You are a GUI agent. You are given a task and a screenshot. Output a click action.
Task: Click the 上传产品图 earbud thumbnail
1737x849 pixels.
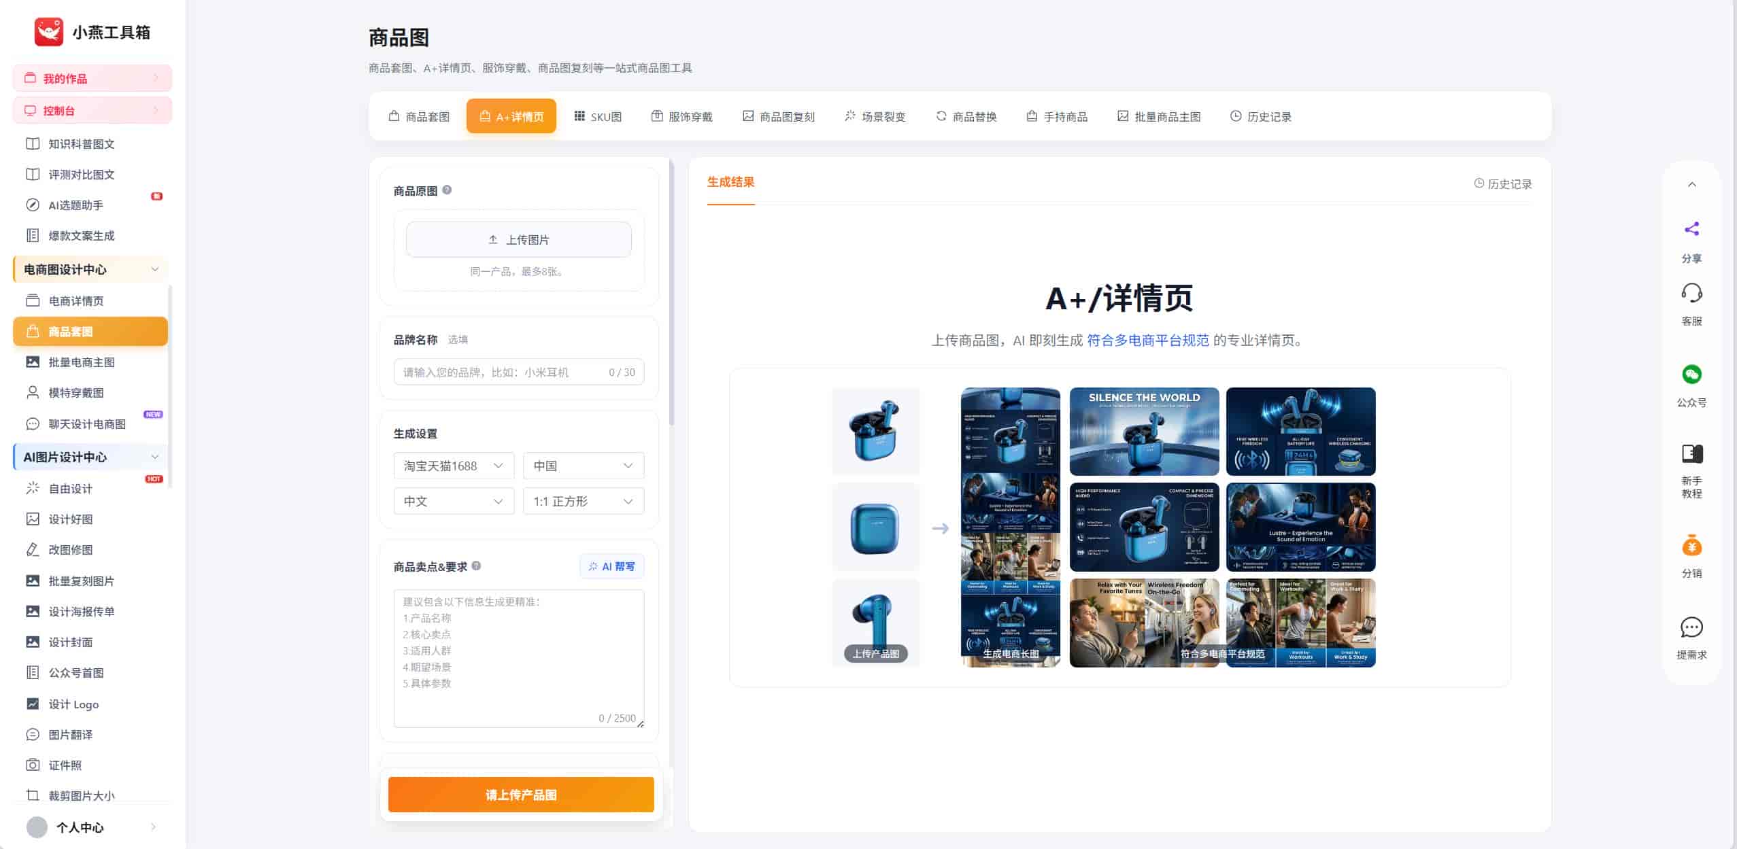pos(875,621)
